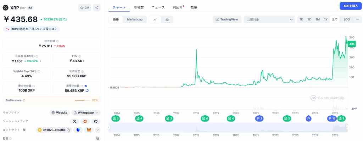Click the blue shield wallet icon
The image size is (363, 141).
tap(78, 130)
